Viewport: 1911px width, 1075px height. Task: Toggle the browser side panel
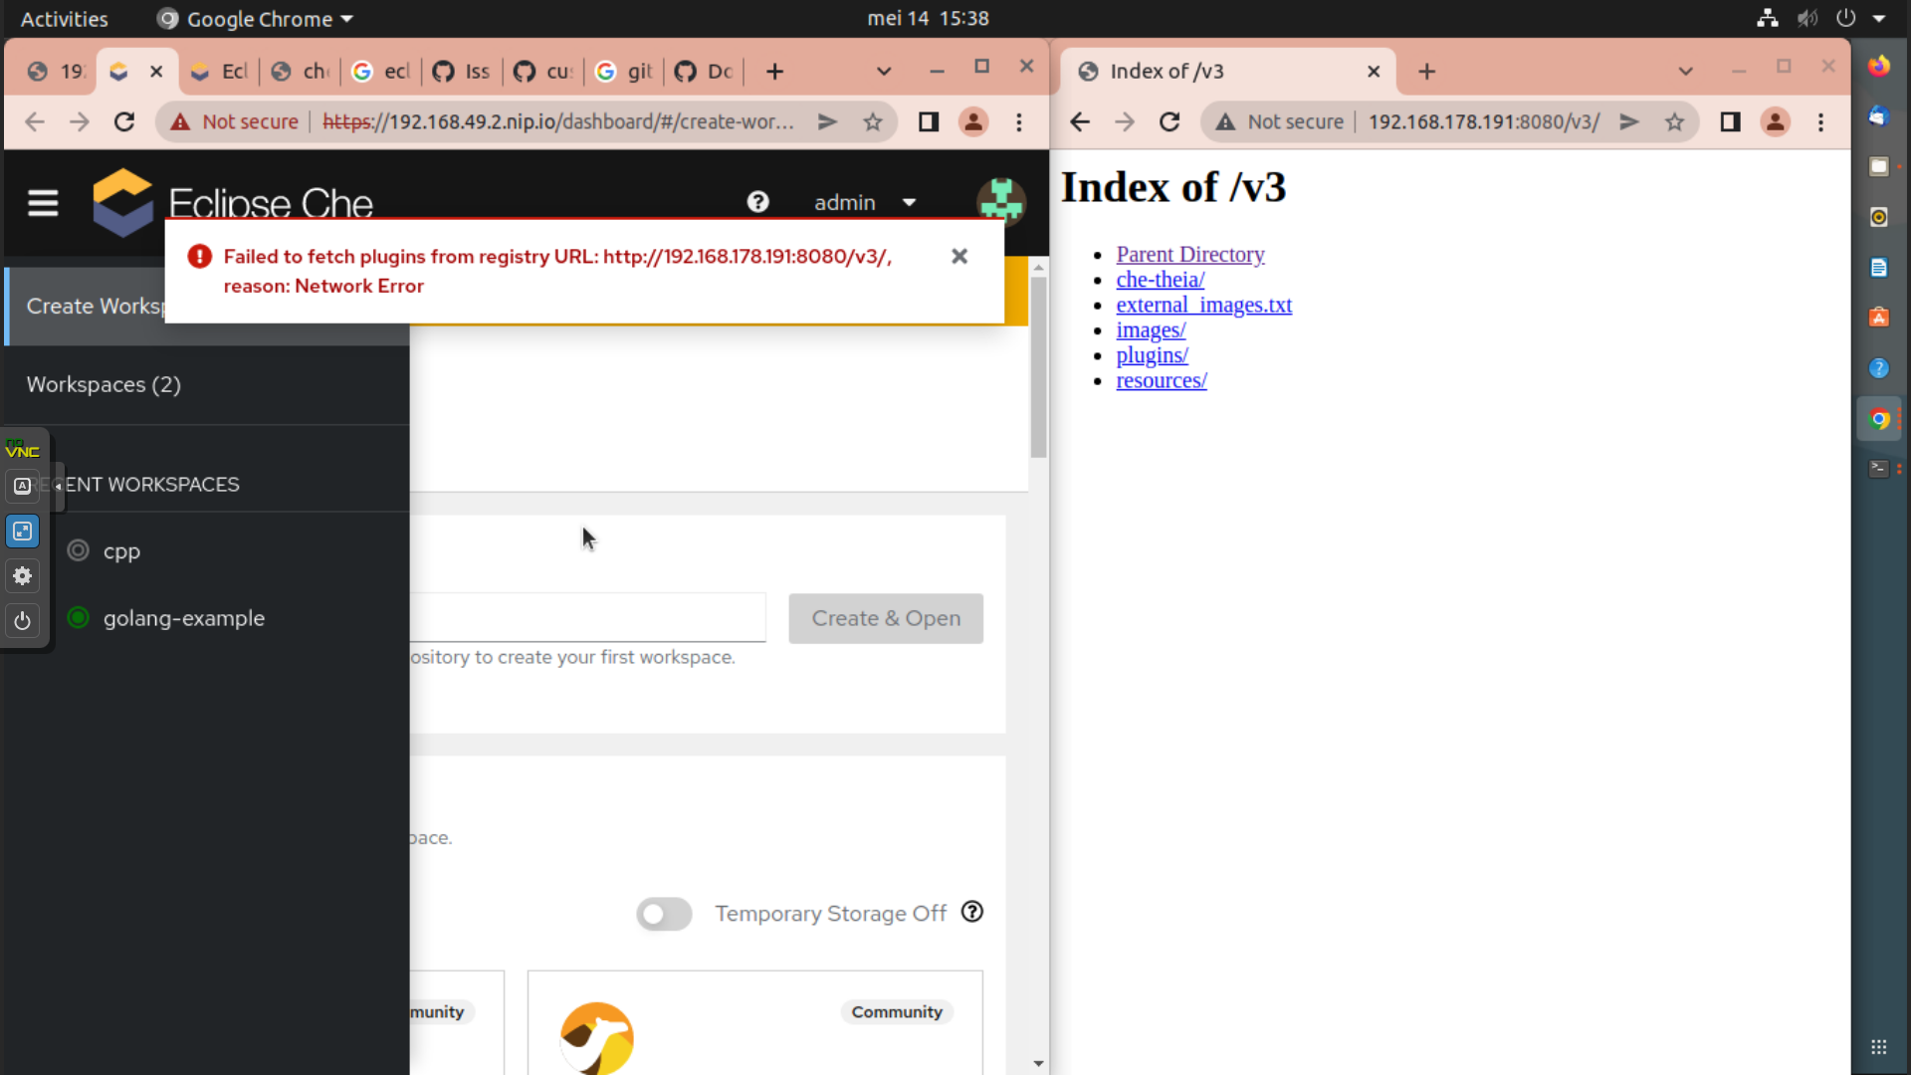[x=927, y=121]
